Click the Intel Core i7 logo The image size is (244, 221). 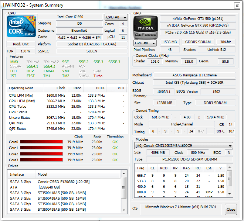click(21, 26)
